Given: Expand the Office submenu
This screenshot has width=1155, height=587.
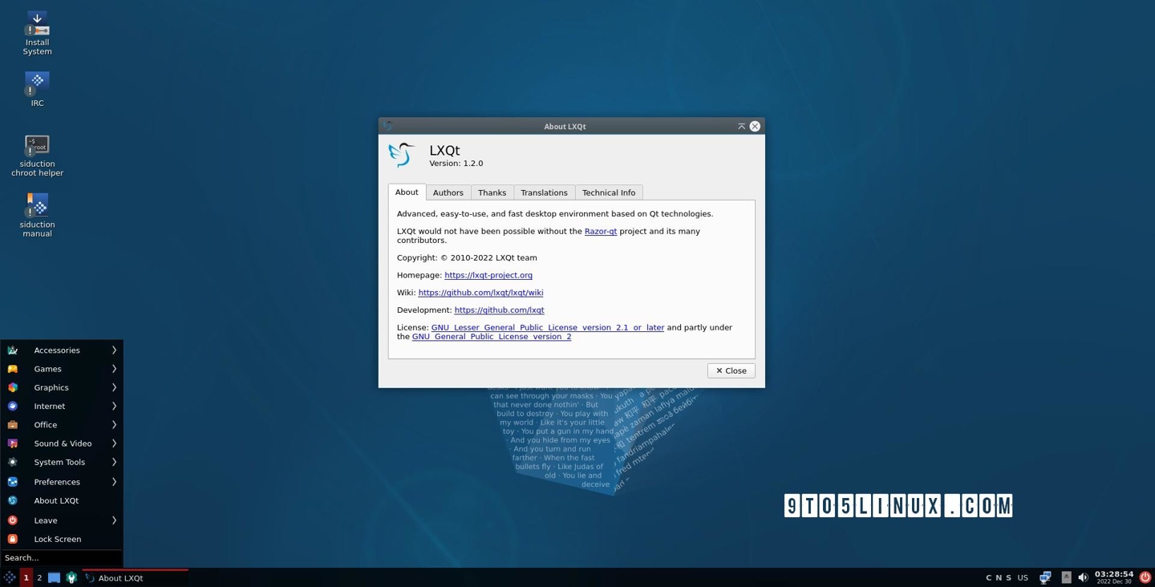Looking at the screenshot, I should 62,425.
